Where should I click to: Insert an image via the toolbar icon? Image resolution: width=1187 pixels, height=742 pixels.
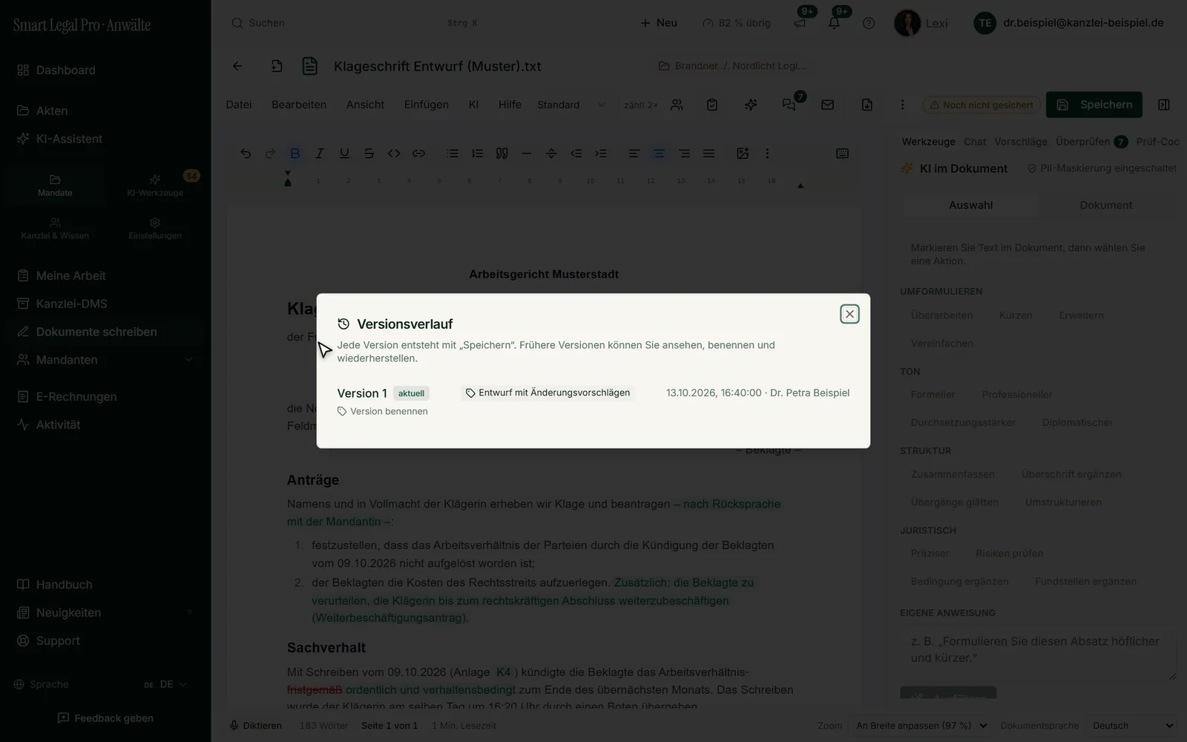click(x=743, y=154)
